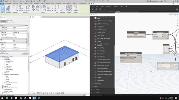Viewport: 179px width, 100px height.
Task: Switch Dynamo to 3D background preview toggle
Action: (x=171, y=15)
